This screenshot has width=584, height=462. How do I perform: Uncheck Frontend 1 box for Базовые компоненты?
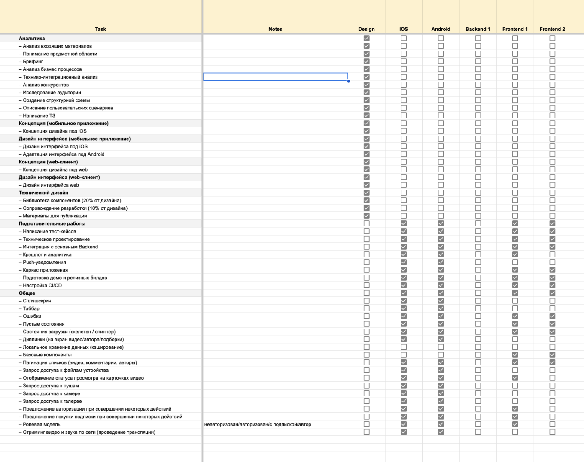tap(515, 355)
